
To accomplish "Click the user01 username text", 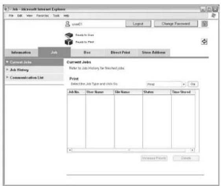I will (x=77, y=24).
